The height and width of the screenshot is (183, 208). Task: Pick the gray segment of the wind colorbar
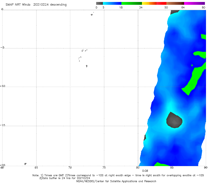click(100, 3)
